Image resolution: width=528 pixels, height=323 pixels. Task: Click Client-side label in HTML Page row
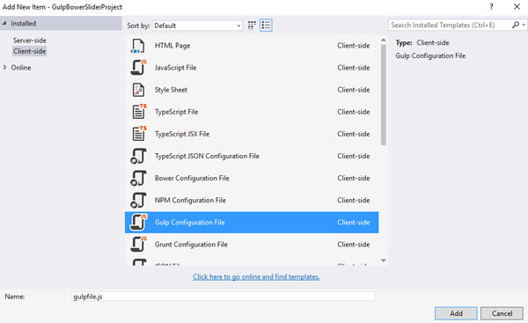[354, 46]
